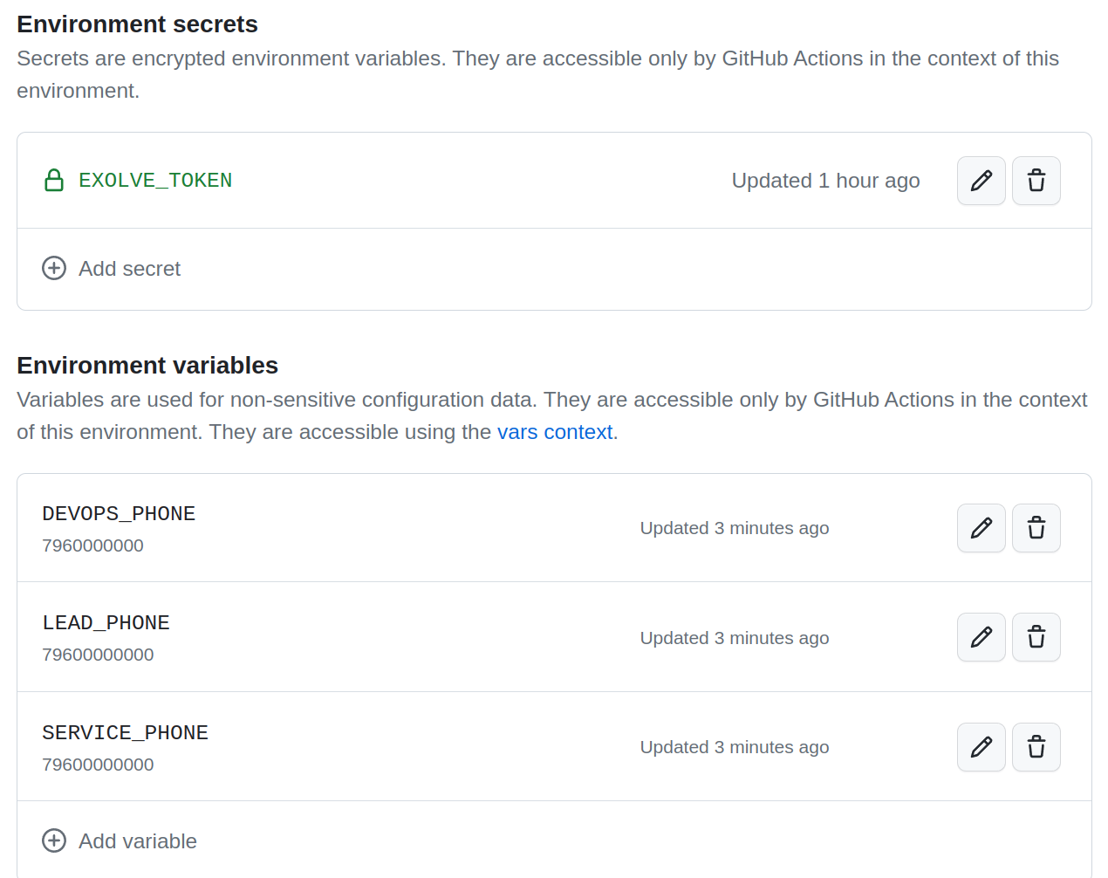
Task: Delete the LEAD_PHONE variable trash icon
Action: [1036, 637]
